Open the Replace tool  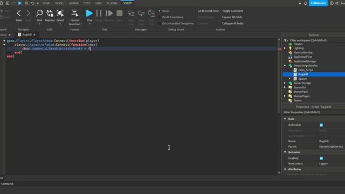[x=50, y=13]
